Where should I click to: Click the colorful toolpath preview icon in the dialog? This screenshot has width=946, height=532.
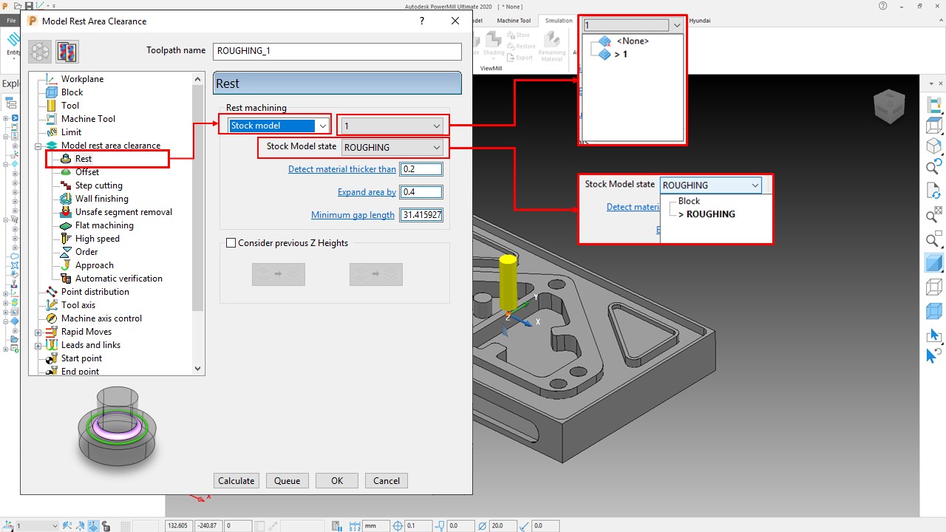(x=67, y=51)
